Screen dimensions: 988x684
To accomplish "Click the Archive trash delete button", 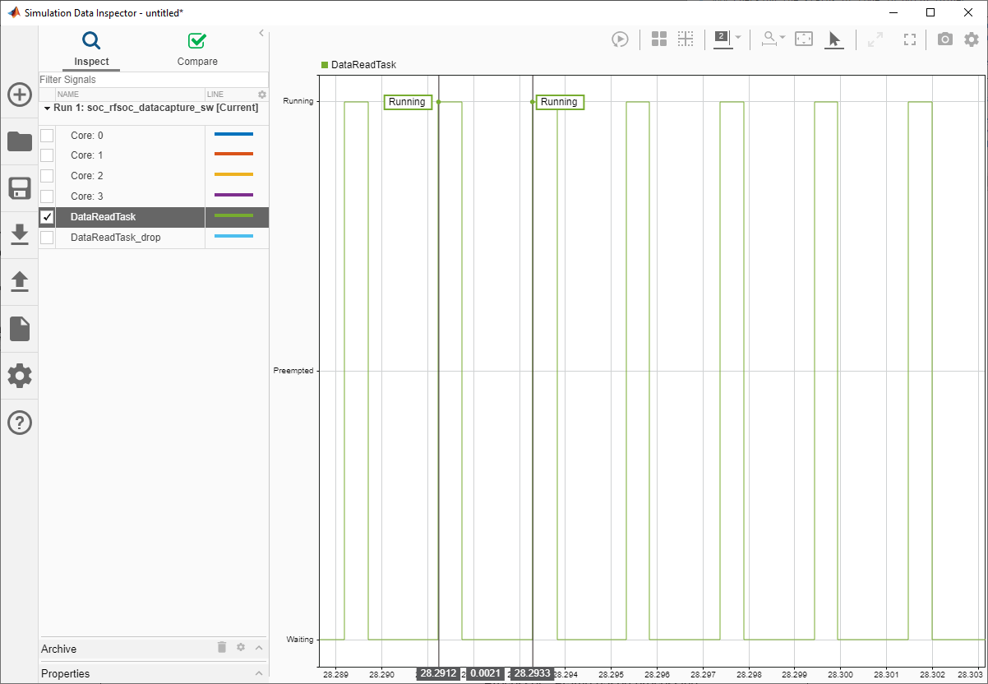I will 221,648.
